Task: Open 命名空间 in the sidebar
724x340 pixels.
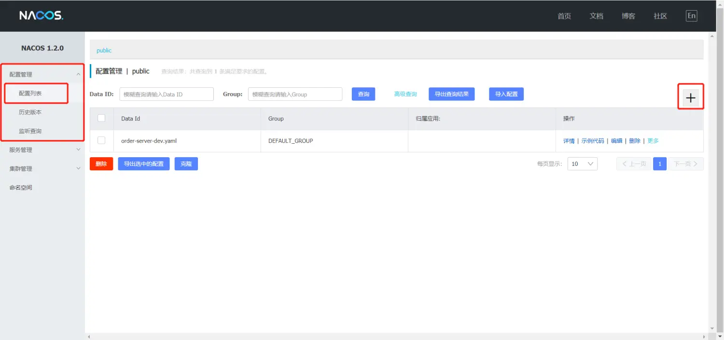Action: click(21, 188)
